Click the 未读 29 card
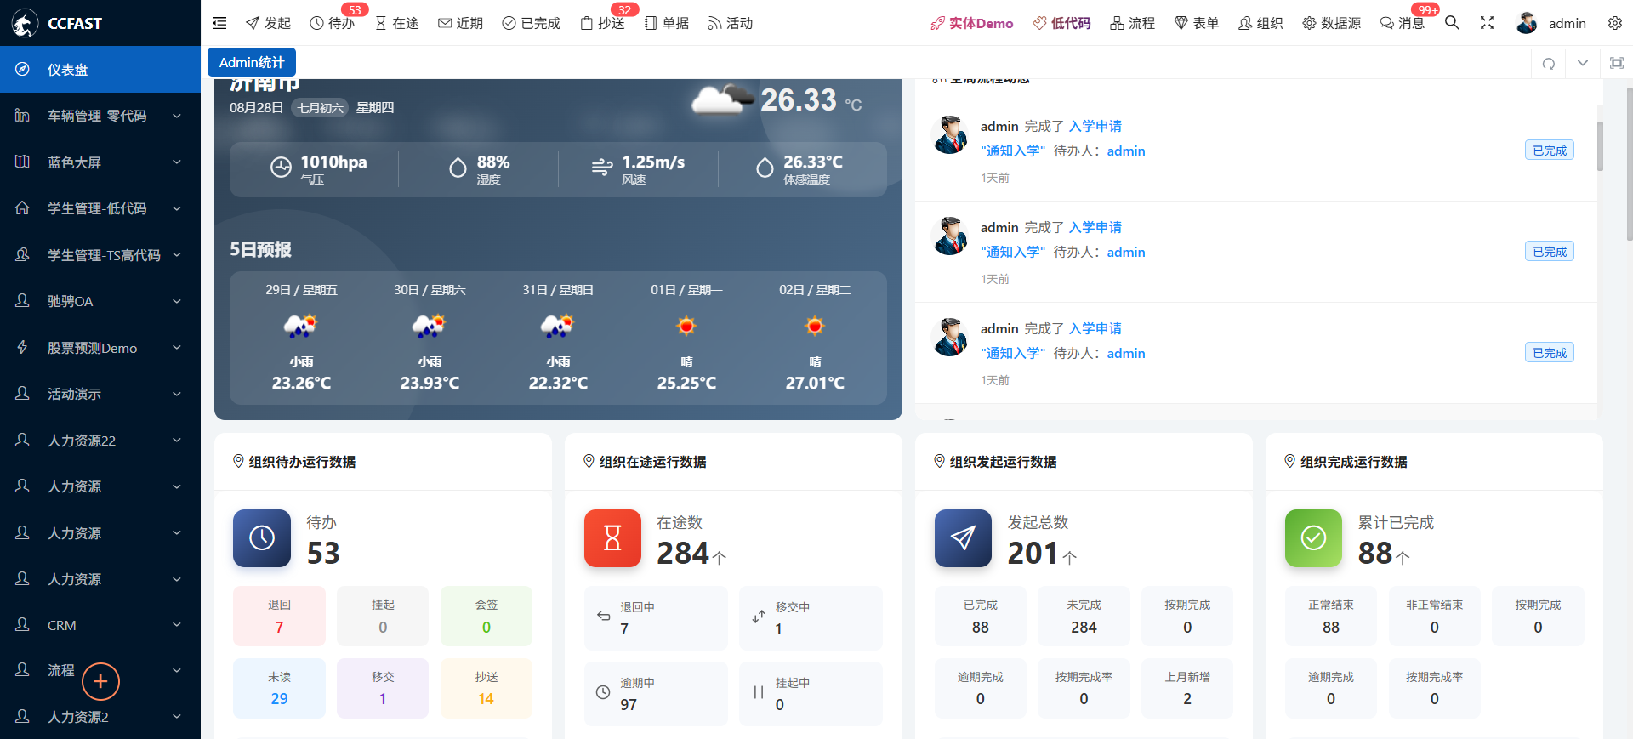This screenshot has height=739, width=1633. click(279, 688)
